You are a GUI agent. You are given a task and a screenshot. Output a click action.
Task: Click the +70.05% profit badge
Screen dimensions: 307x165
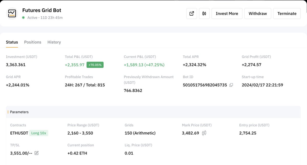[x=95, y=65]
